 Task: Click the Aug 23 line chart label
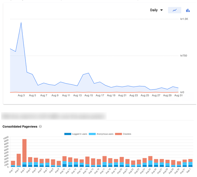(134, 96)
